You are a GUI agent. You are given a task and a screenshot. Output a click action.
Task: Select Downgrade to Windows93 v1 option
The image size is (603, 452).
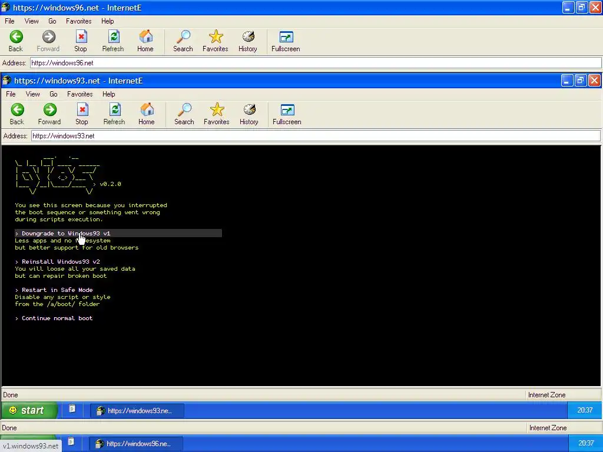click(x=118, y=233)
